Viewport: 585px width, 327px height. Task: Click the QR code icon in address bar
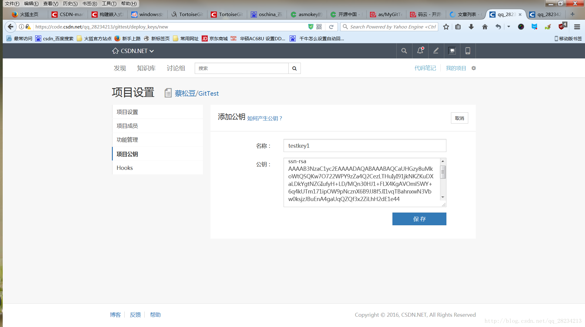pos(319,27)
